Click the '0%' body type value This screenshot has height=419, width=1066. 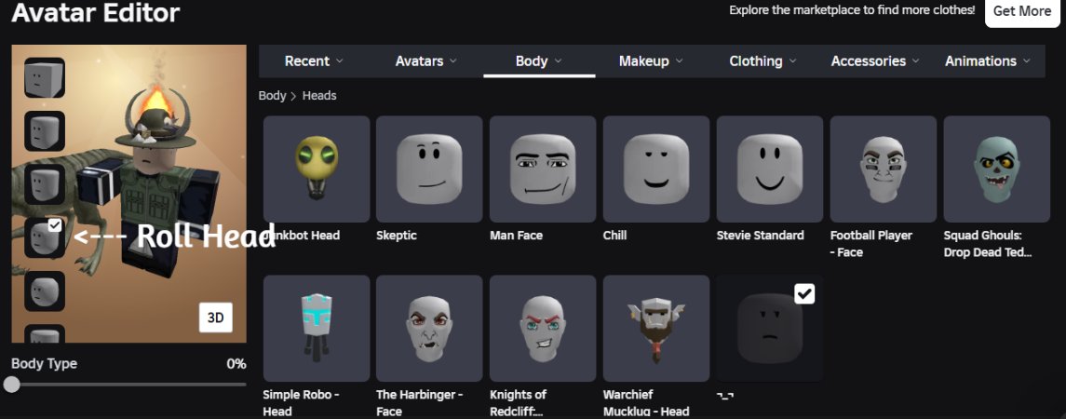236,364
